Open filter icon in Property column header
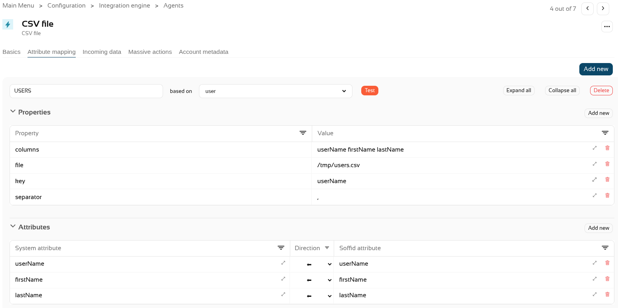Viewport: 618px width, 308px height. (x=303, y=133)
